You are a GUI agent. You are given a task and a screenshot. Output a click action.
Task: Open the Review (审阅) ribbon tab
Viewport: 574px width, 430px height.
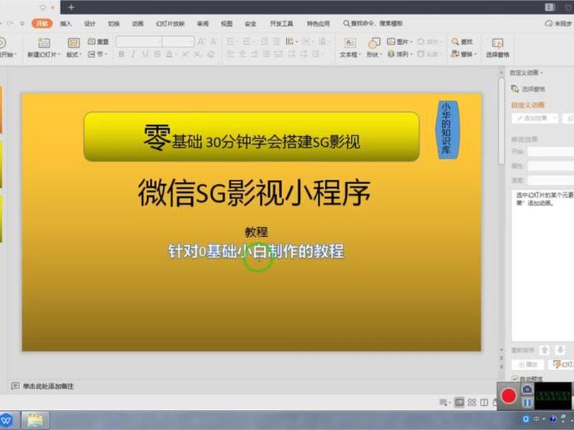pyautogui.click(x=202, y=24)
